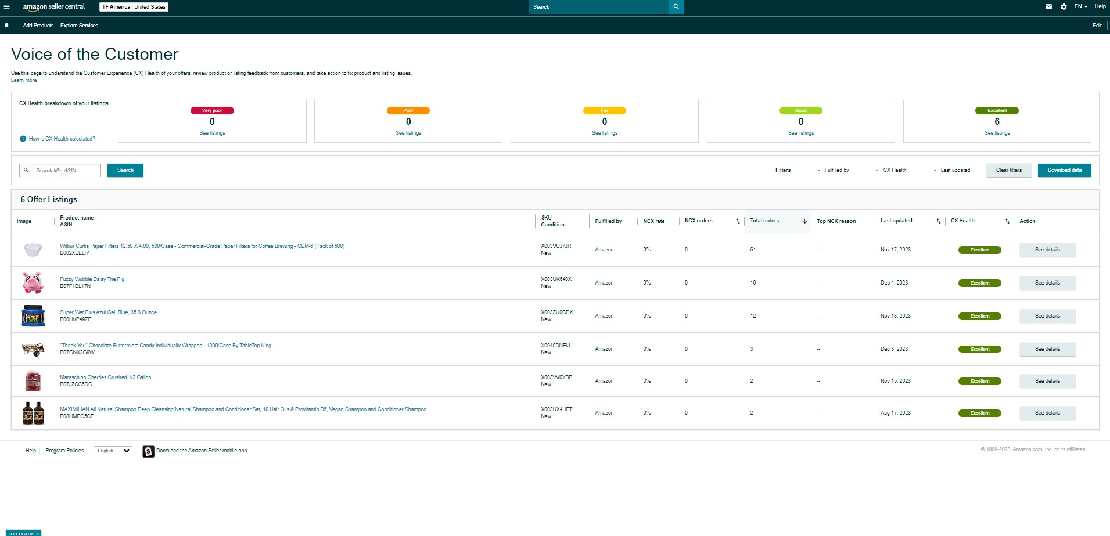See listings under Good
Screen dimensions: 1110x536
pos(801,133)
